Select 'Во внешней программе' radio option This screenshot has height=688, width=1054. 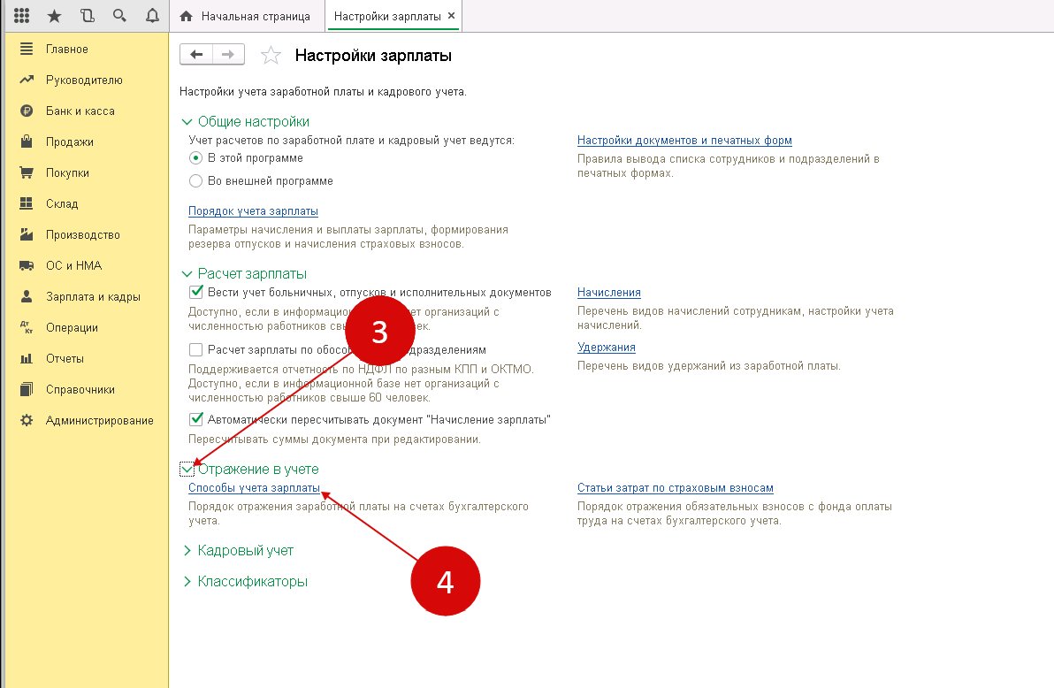click(196, 181)
